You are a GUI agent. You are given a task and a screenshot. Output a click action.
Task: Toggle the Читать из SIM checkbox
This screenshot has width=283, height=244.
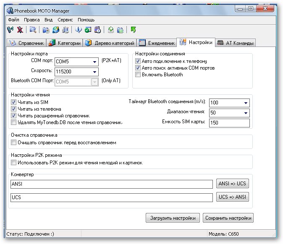click(13, 102)
